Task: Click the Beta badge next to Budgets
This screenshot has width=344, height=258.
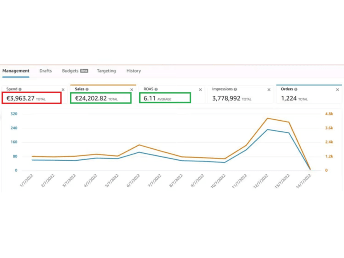Action: 84,71
